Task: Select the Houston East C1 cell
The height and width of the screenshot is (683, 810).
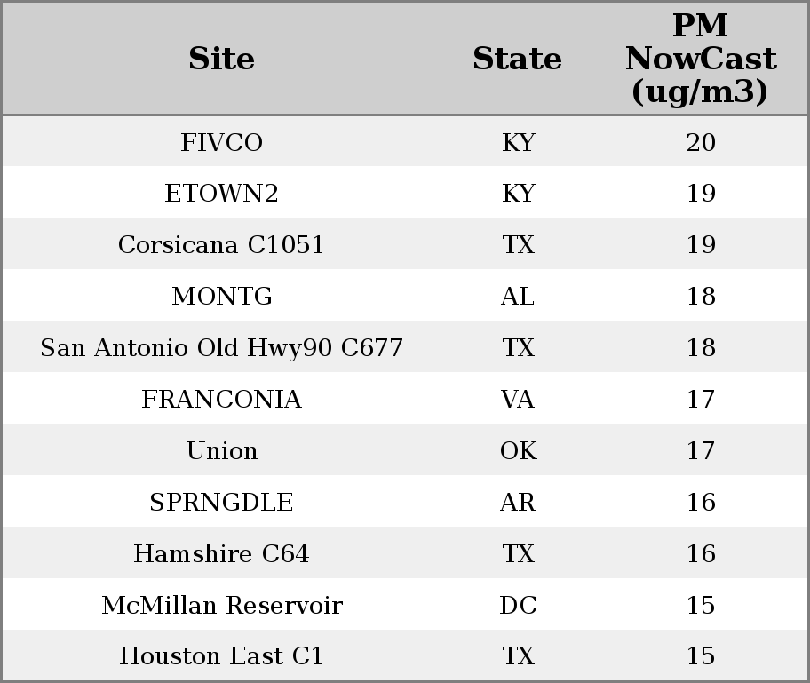Action: [222, 655]
